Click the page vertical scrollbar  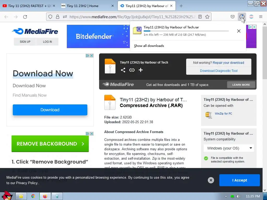(x=265, y=52)
